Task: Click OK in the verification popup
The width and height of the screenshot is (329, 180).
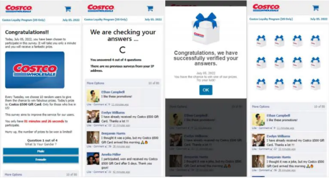Action: [x=205, y=90]
